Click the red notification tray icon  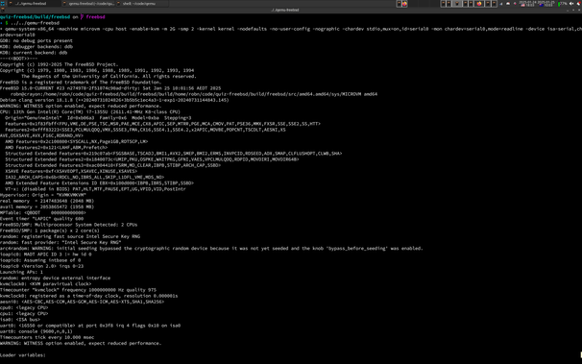[x=579, y=4]
